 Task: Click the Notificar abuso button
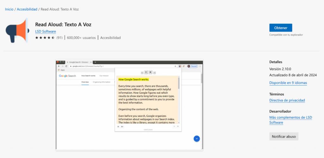pos(284,136)
